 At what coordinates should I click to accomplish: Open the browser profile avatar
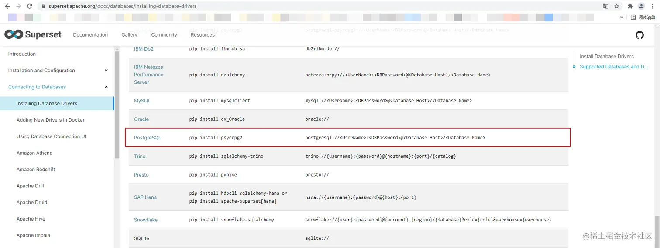pyautogui.click(x=641, y=6)
